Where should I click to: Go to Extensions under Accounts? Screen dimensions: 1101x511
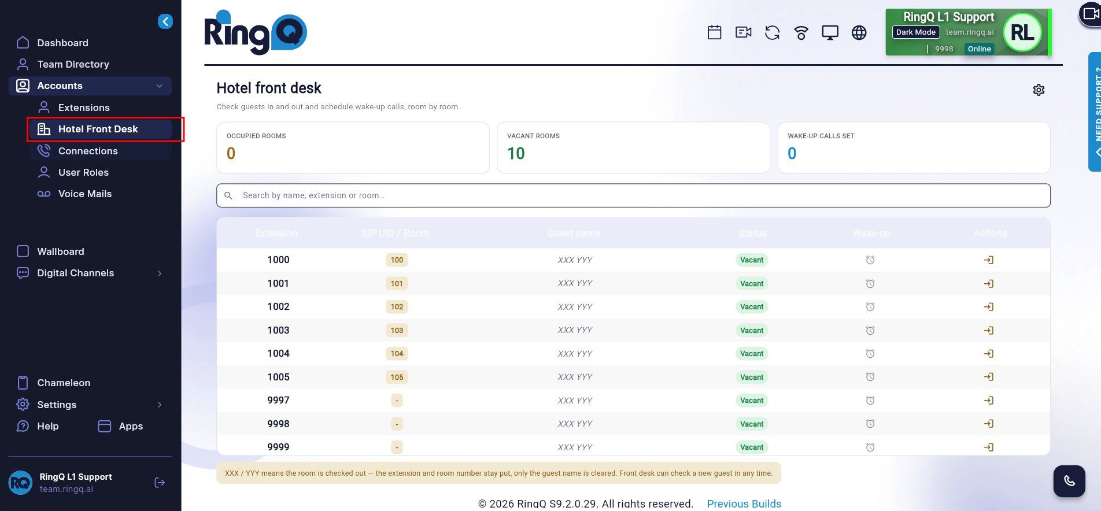84,108
